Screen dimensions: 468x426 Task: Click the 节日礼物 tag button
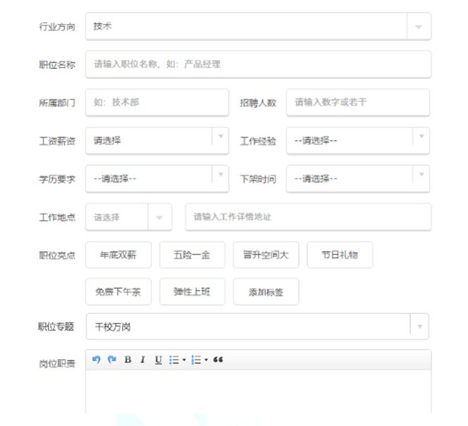[x=340, y=255]
